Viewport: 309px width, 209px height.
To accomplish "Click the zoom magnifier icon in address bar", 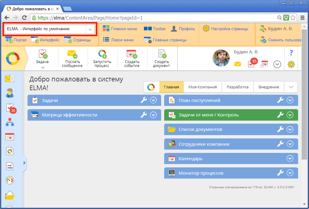I will point(279,18).
